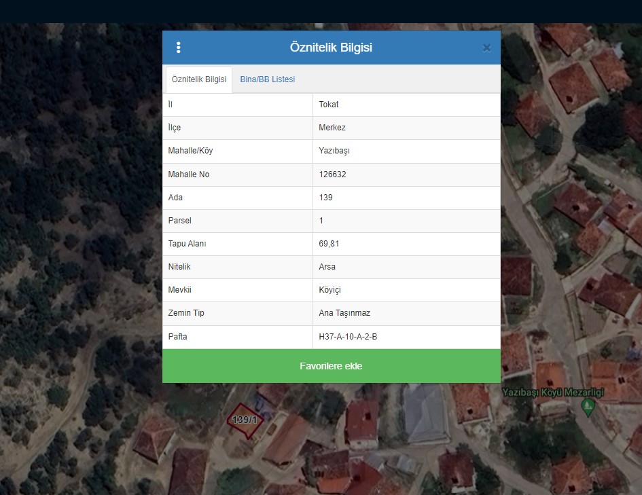Select the Mahalle No value 126632
642x495 pixels.
[x=333, y=175]
